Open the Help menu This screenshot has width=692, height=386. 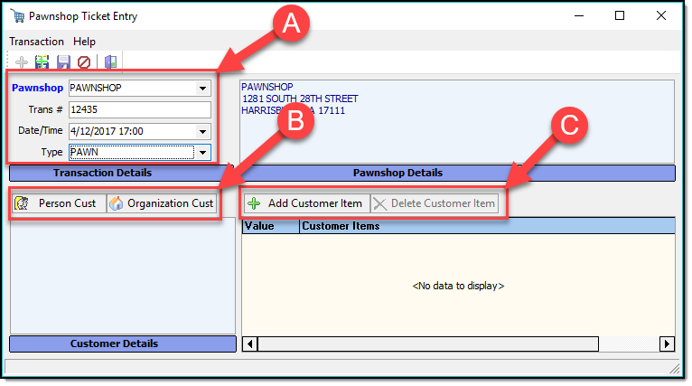click(84, 42)
